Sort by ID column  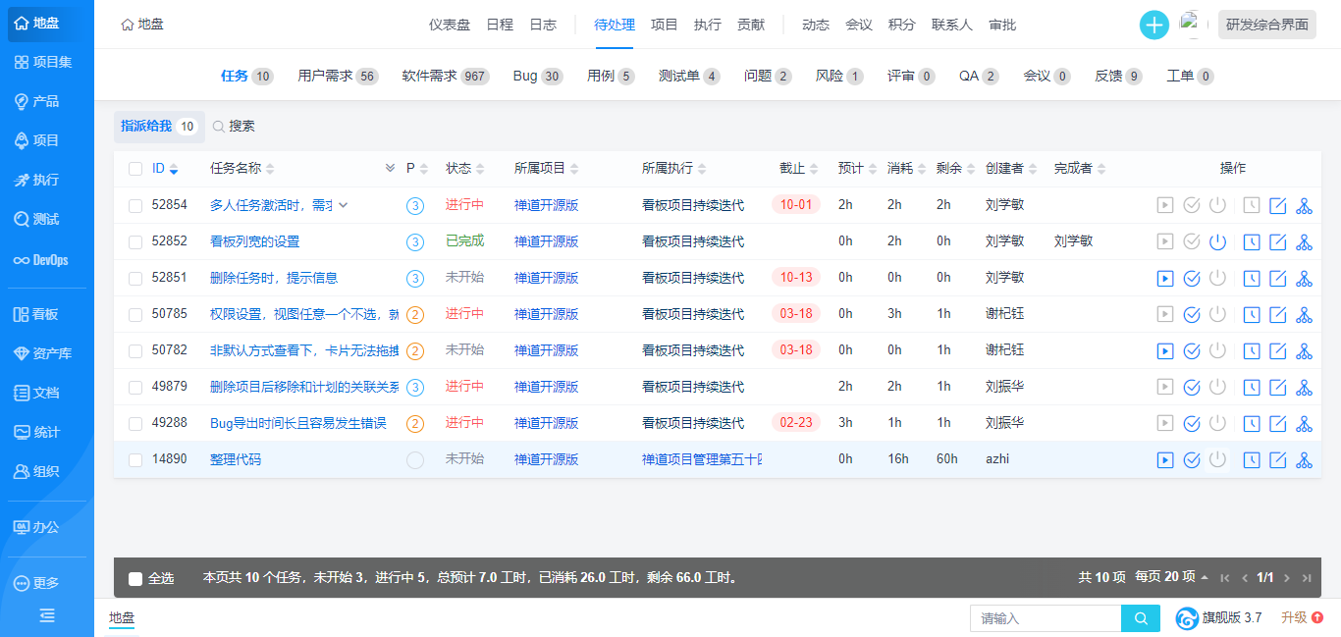[165, 169]
